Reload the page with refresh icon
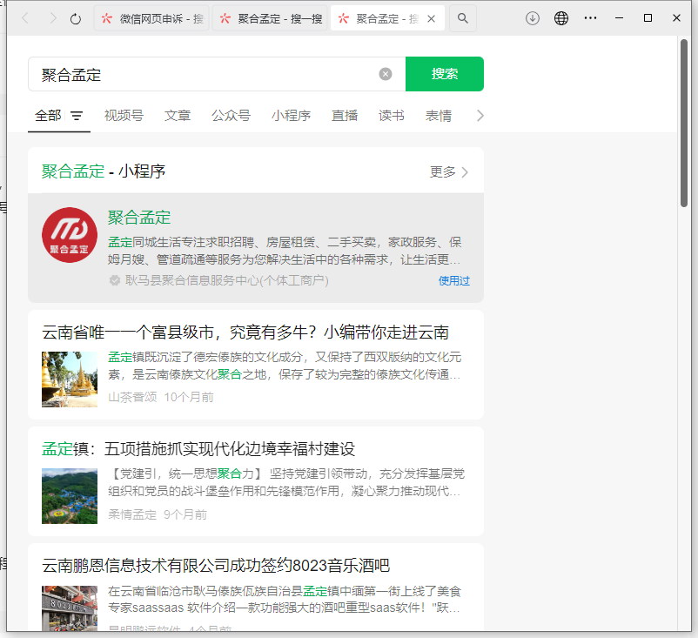 point(76,18)
